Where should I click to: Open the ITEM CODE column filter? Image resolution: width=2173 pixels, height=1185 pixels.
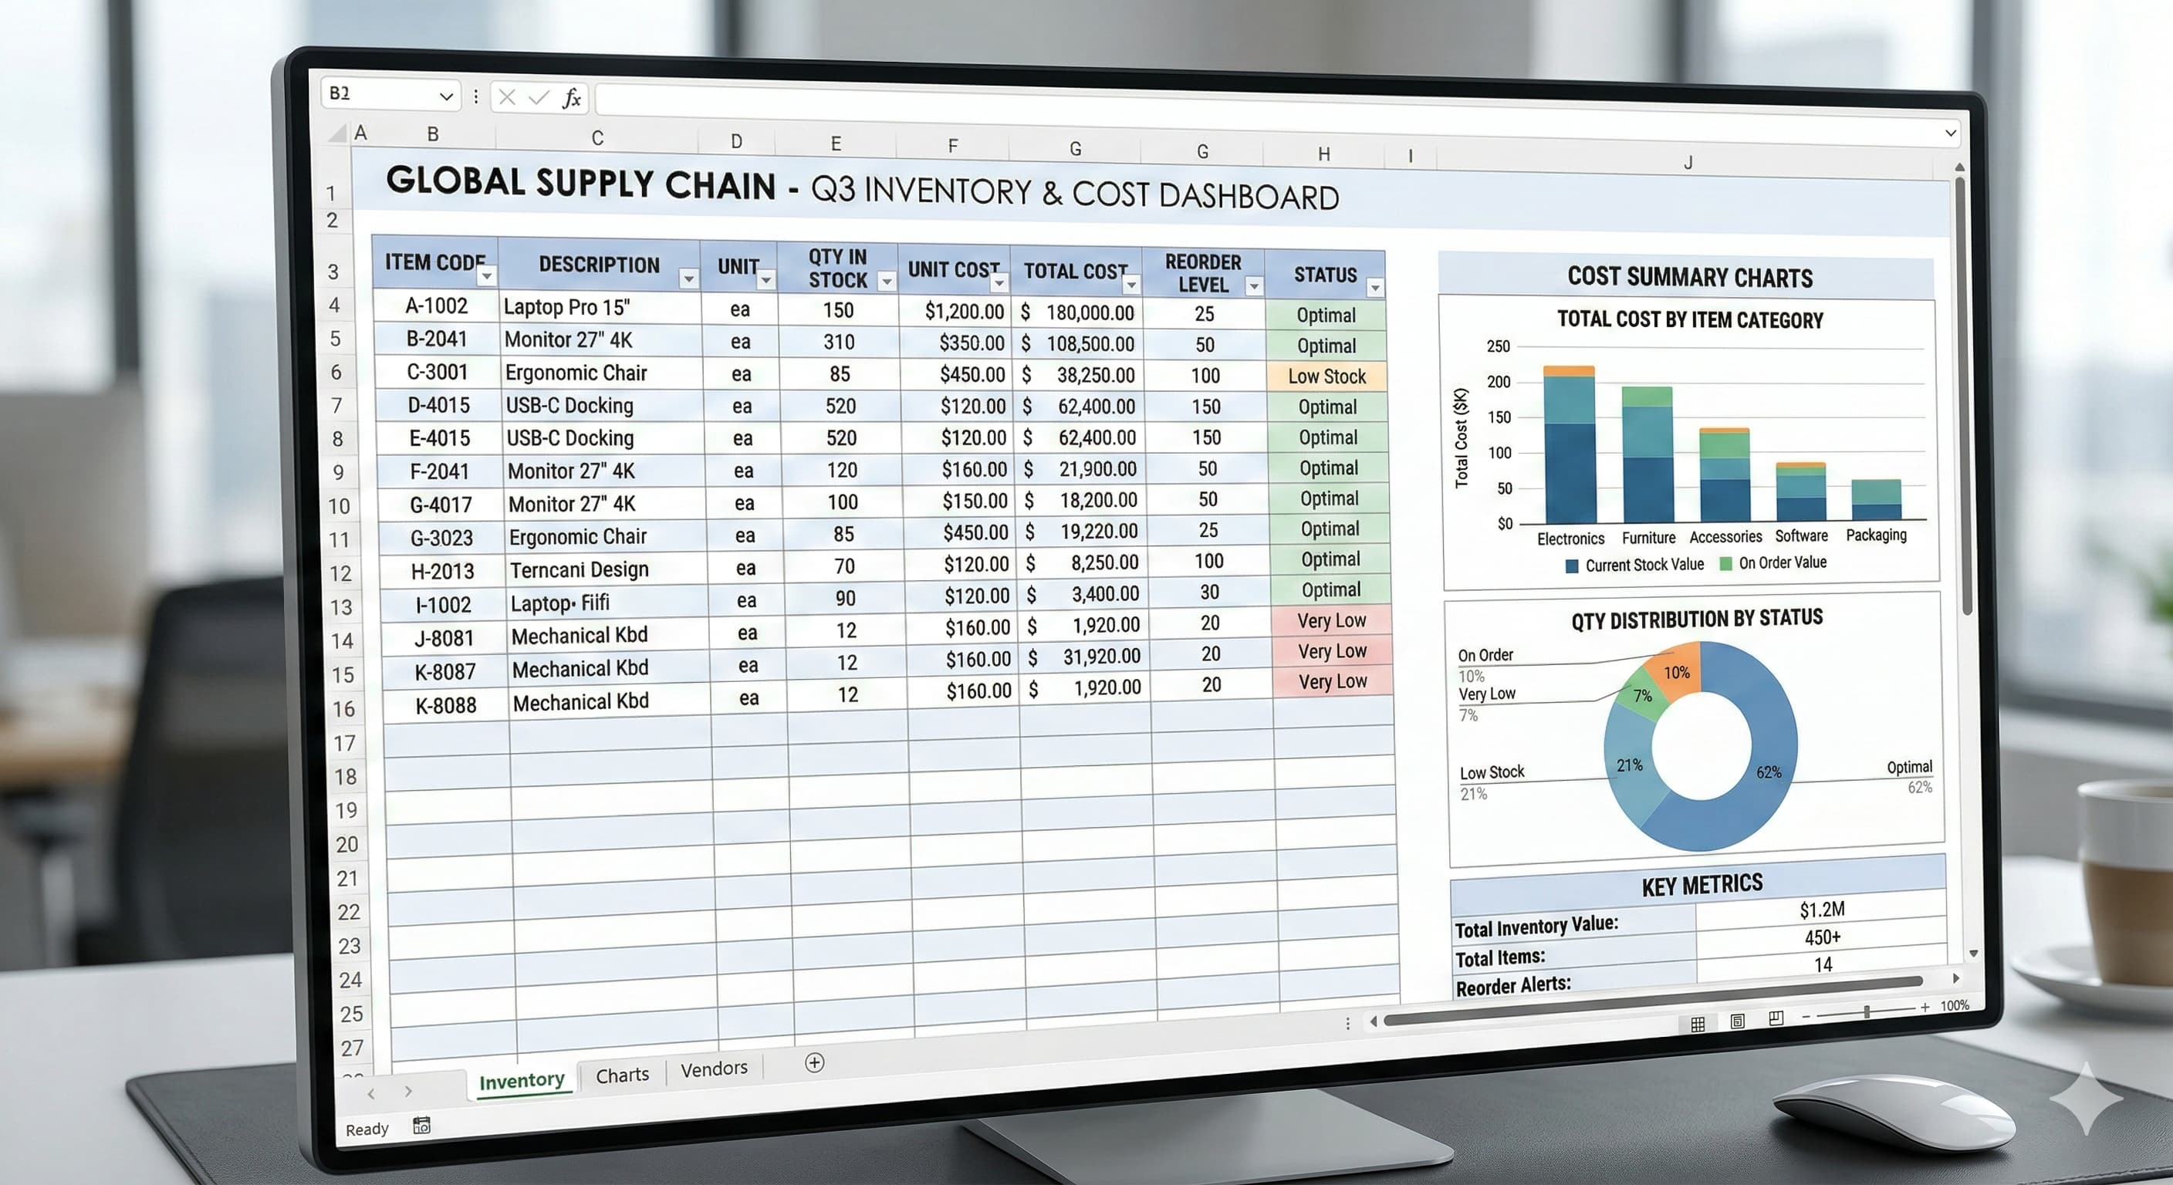point(488,277)
